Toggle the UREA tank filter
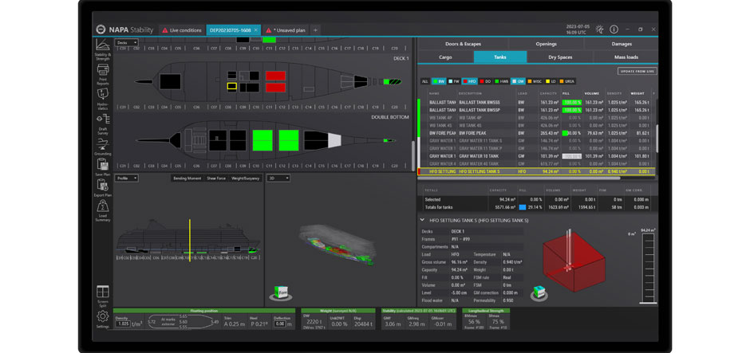Image resolution: width=750 pixels, height=353 pixels. pyautogui.click(x=567, y=81)
